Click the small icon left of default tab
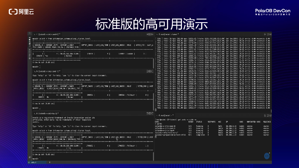Image resolution: width=299 pixels, height=168 pixels. 29,162
